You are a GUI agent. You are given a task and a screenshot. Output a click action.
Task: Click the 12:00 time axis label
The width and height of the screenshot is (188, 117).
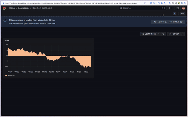tap(86, 72)
